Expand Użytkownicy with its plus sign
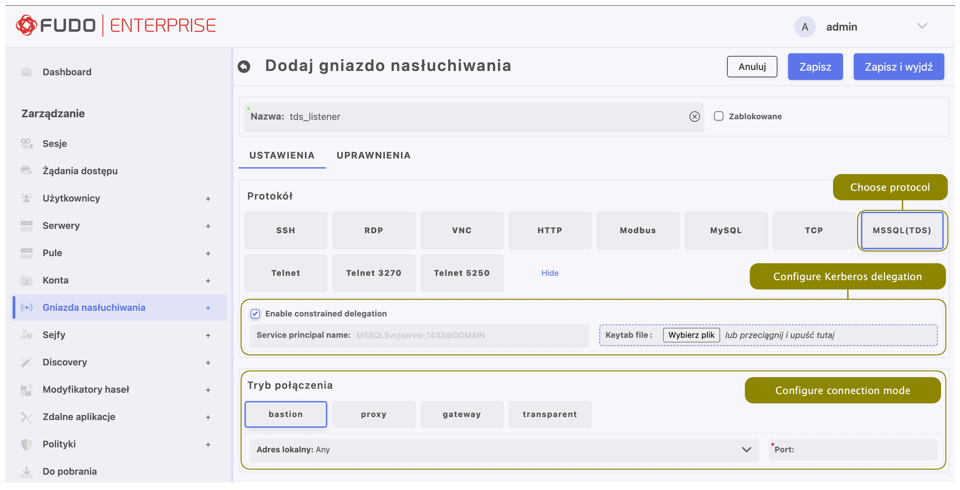 click(208, 199)
